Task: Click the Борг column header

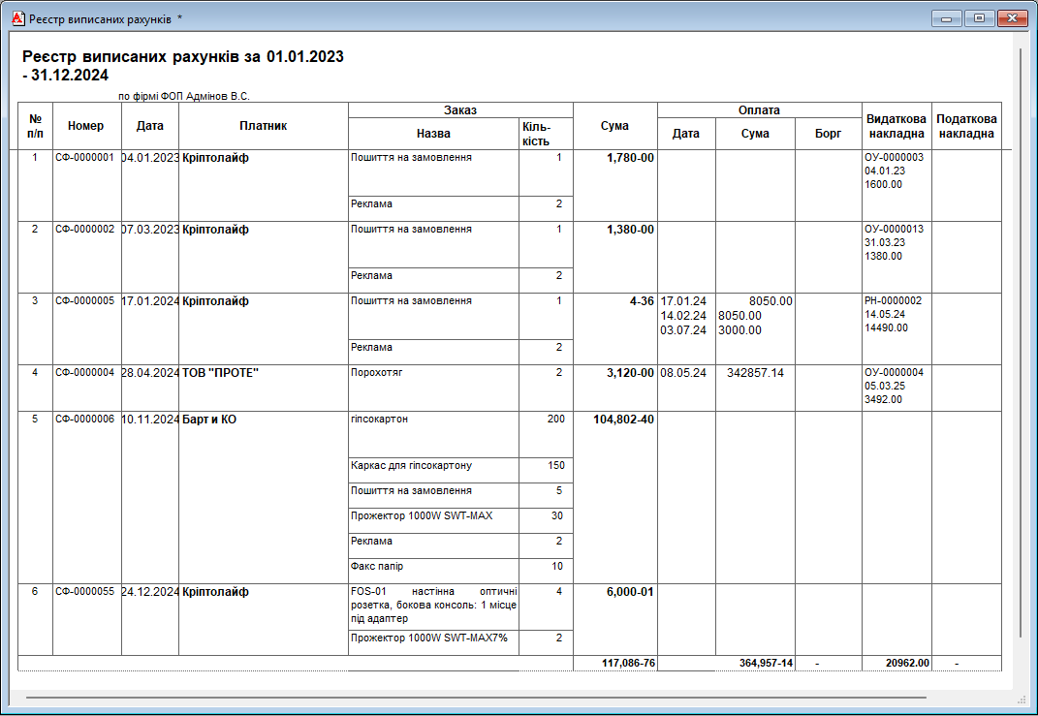Action: point(828,134)
